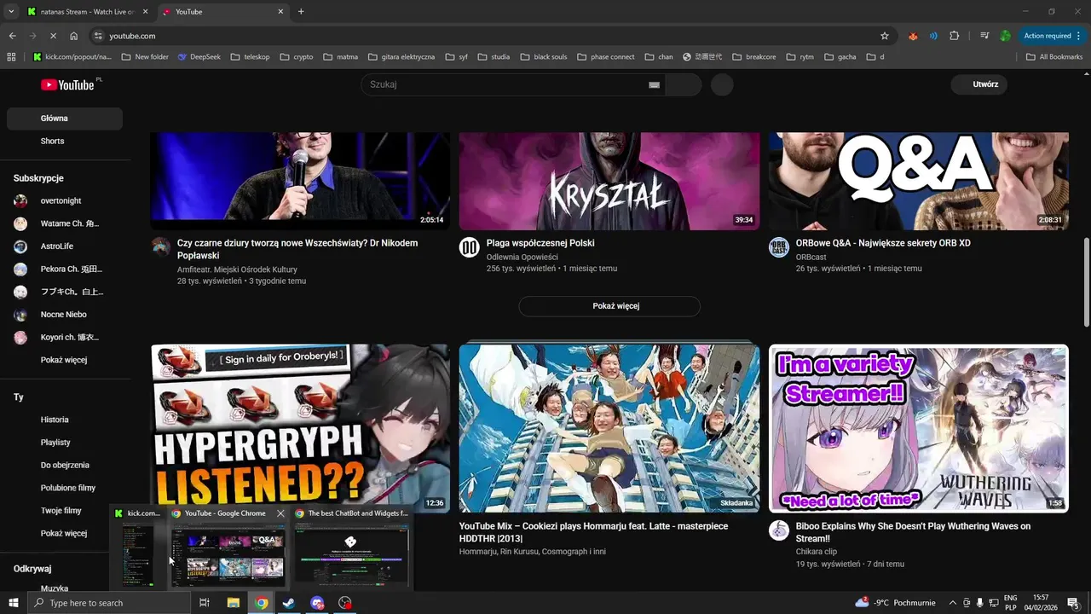Click the AstroLife subscription avatar
The height and width of the screenshot is (614, 1091).
click(20, 246)
